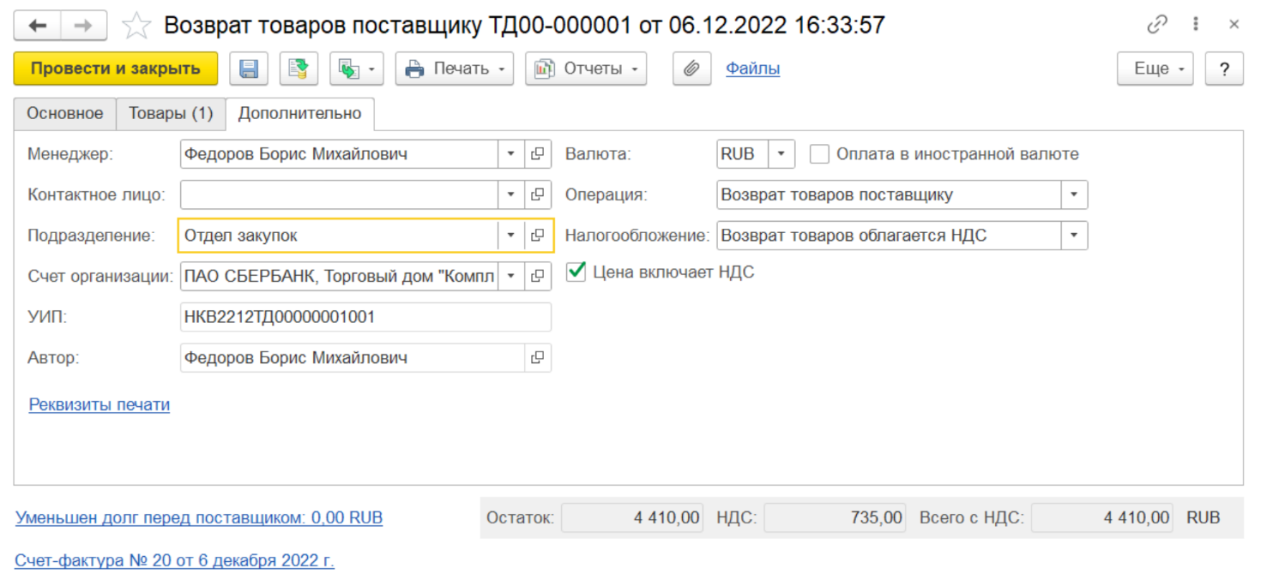Add document to favorites with star icon
The height and width of the screenshot is (586, 1267).
pyautogui.click(x=136, y=26)
